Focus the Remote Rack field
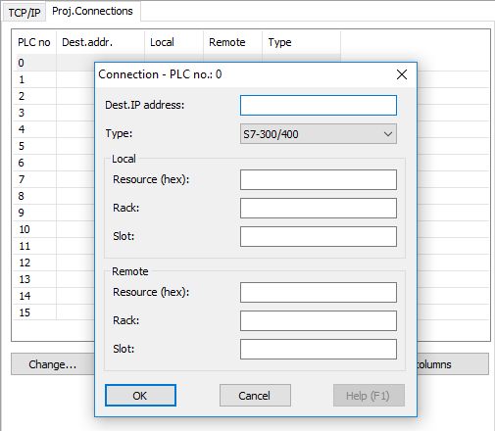495x431 pixels. [319, 320]
